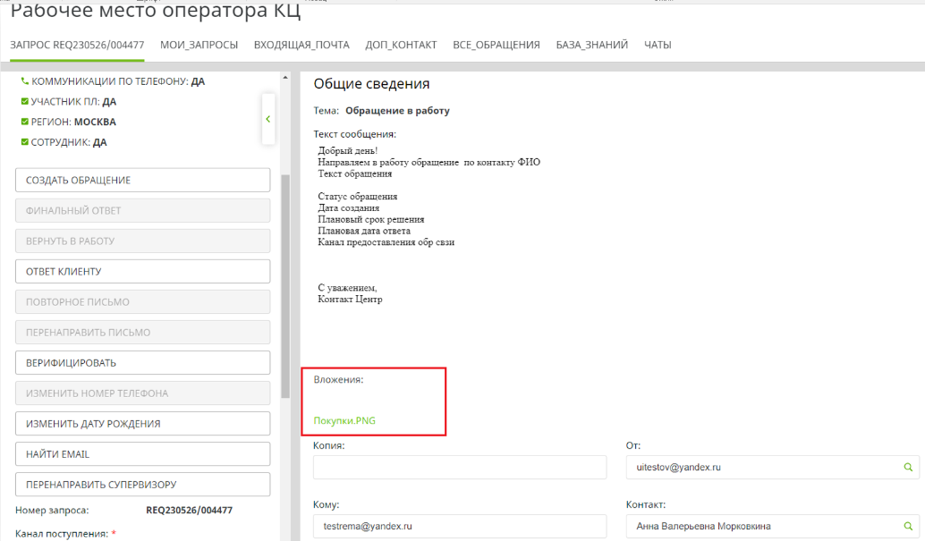Click search icon in the Контакт field
This screenshot has width=925, height=541.
click(907, 526)
